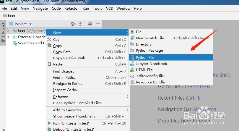239x131 pixels.
Task: Open the Run menu
Action: pyautogui.click(x=86, y=8)
